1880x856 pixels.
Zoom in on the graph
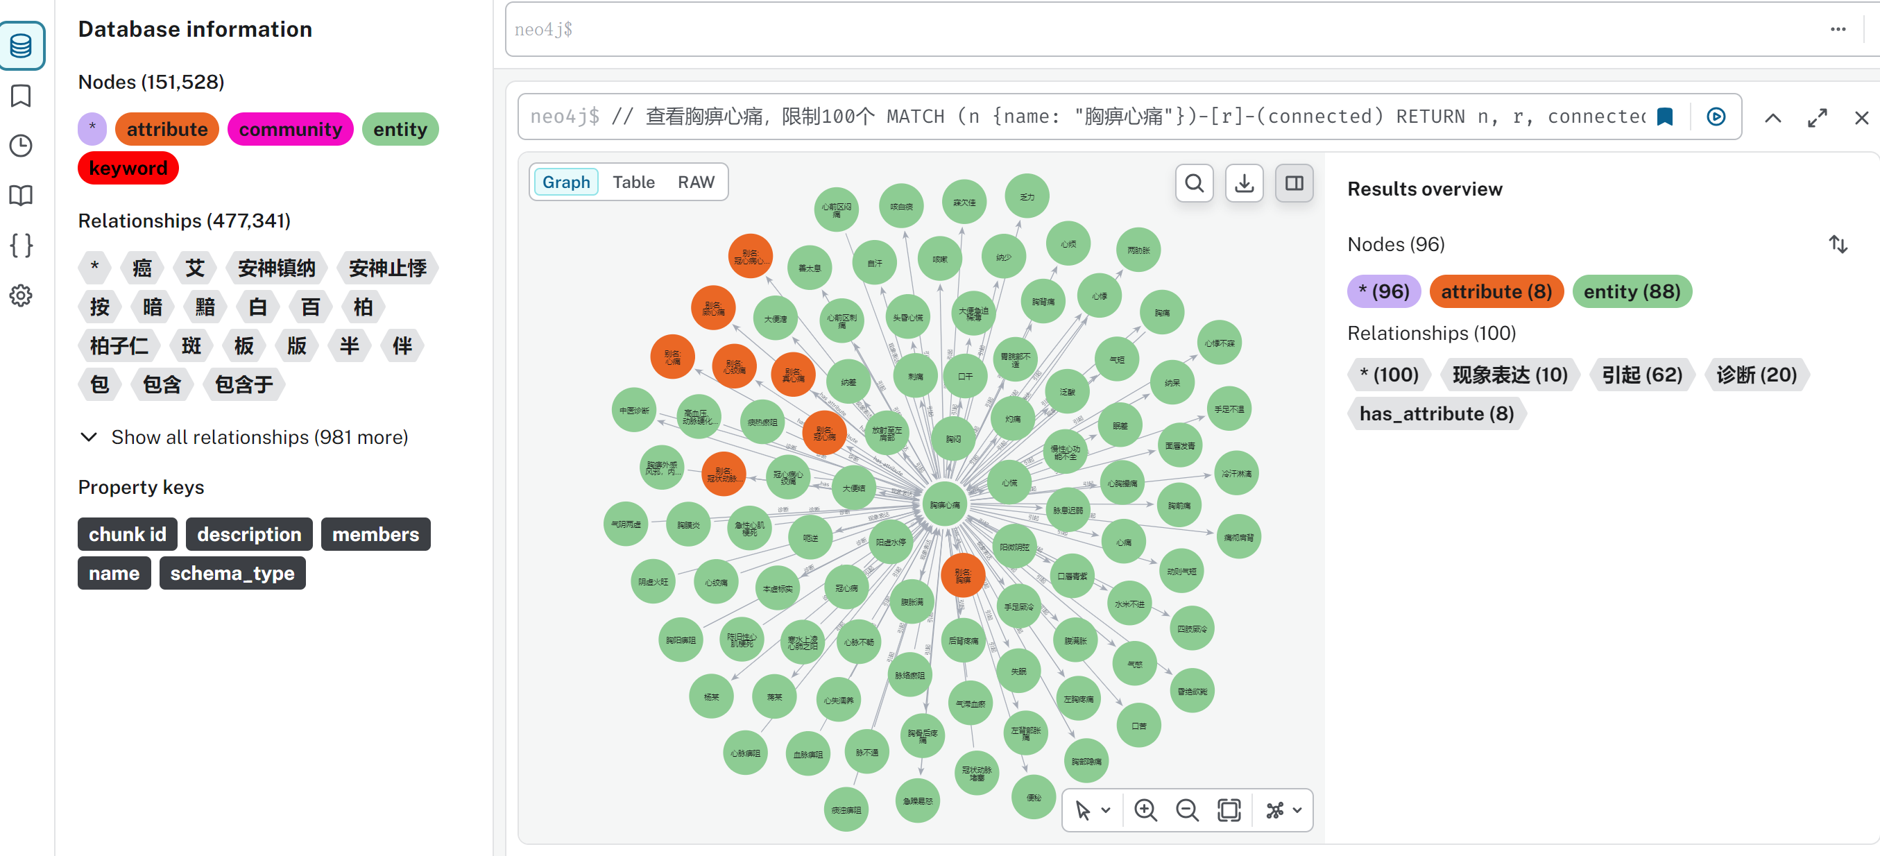click(x=1145, y=810)
